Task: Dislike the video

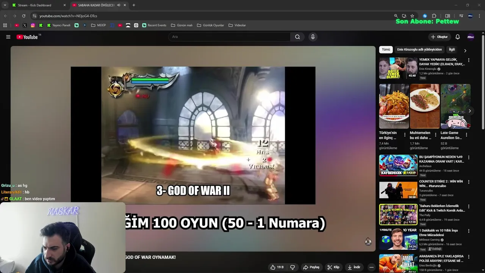Action: (293, 267)
